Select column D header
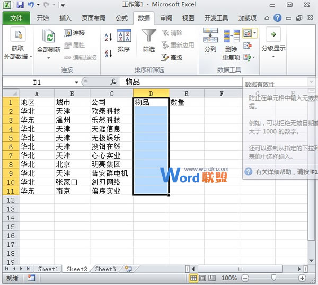Viewport: 318px width, 285px height. tap(151, 93)
